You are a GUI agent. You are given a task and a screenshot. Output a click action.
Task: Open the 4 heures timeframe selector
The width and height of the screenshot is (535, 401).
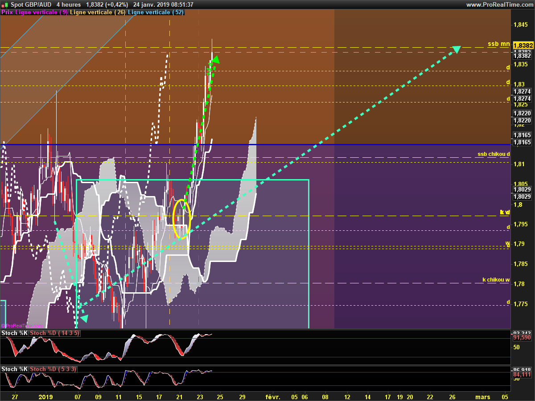[68, 4]
